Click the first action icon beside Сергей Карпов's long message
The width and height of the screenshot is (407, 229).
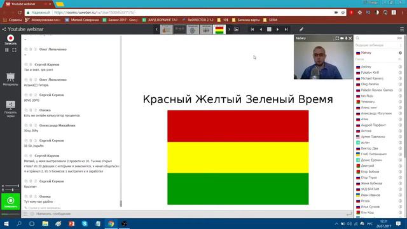pos(26,156)
